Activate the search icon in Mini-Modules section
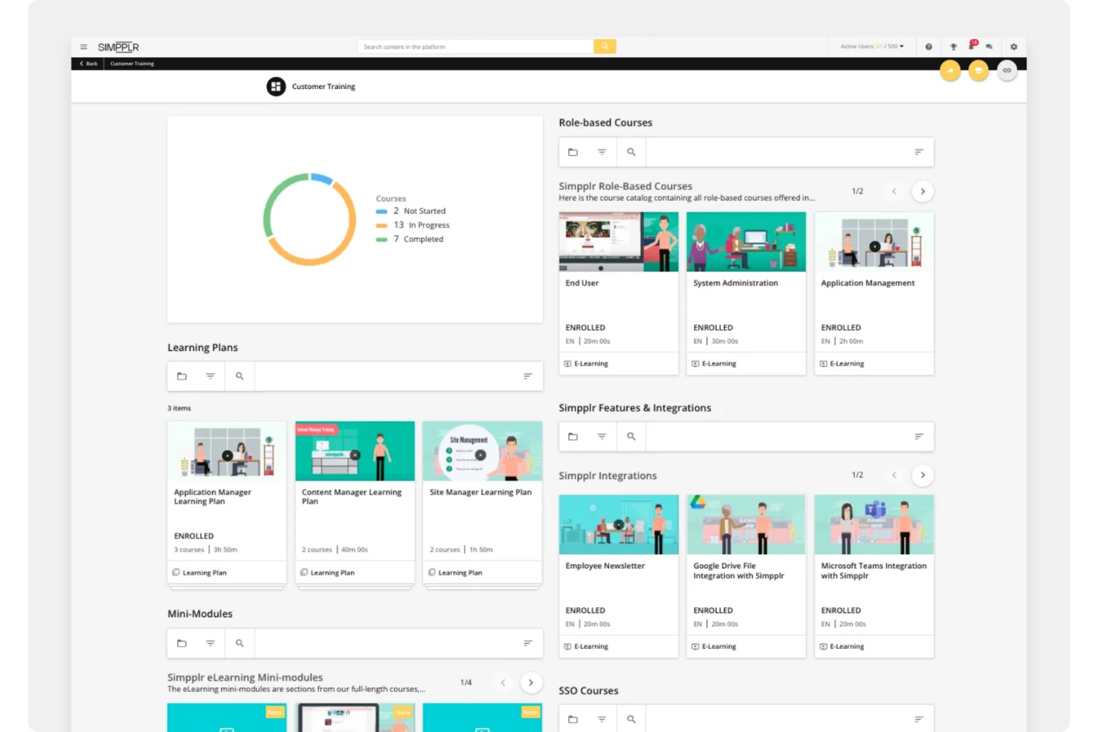The image size is (1098, 732). point(239,643)
